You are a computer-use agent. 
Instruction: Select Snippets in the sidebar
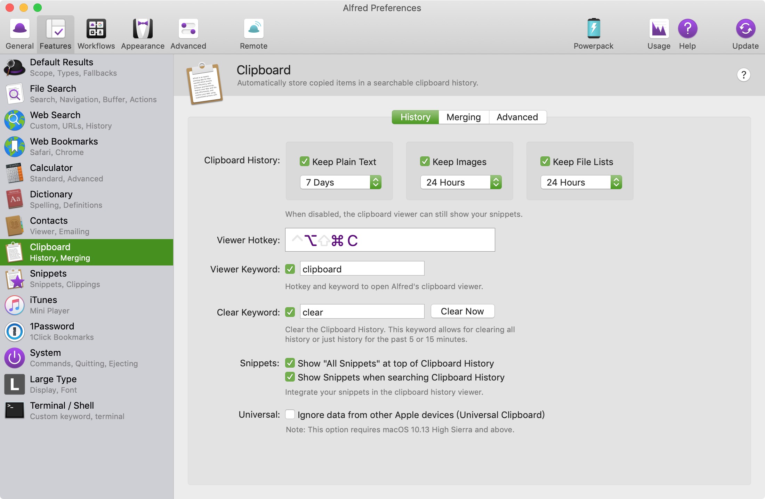tap(87, 279)
